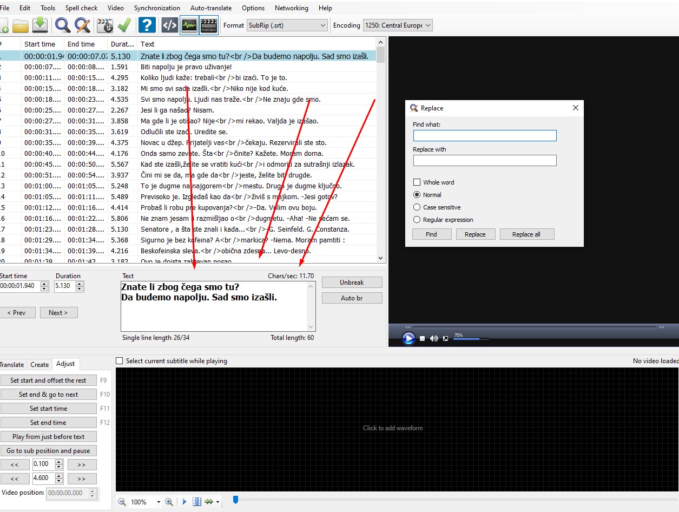Toggle the audio waveform panel
The width and height of the screenshot is (679, 512).
coord(190,25)
